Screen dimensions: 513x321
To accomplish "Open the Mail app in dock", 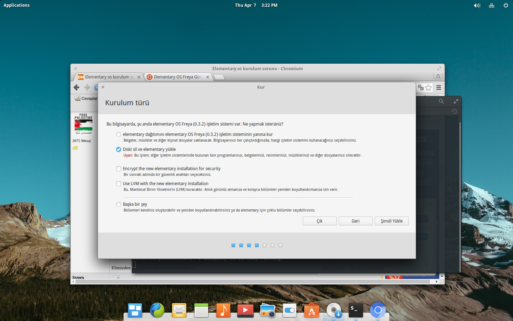I will coord(179,310).
